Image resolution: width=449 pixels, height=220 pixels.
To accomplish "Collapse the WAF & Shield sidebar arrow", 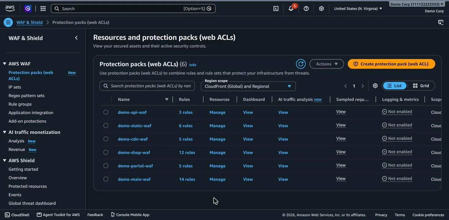I will click(76, 38).
